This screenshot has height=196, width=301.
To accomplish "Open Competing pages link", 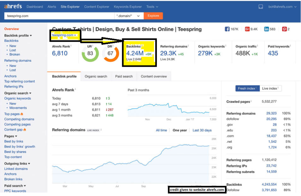I will [17, 124].
